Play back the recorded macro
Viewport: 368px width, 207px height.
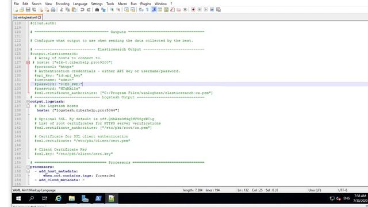click(206, 10)
